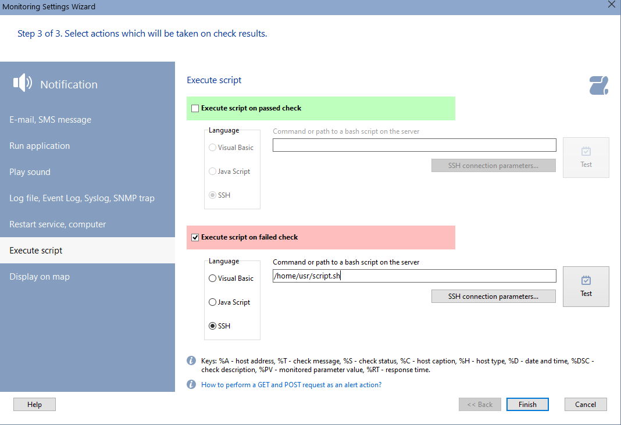The image size is (621, 425).
Task: Select Visual Basic language for failed check
Action: (x=212, y=278)
